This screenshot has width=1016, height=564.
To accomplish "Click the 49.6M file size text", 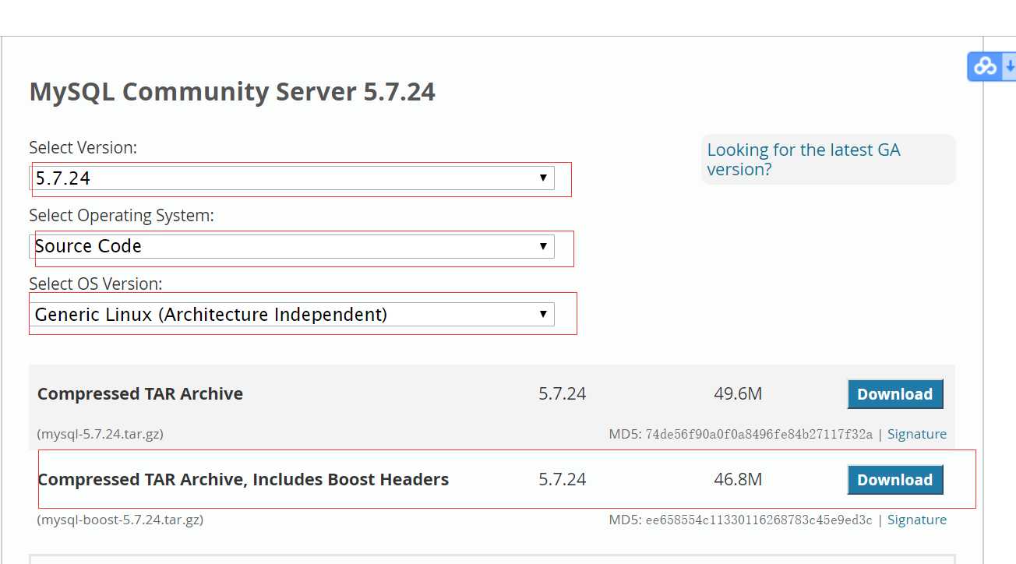I will 738,394.
